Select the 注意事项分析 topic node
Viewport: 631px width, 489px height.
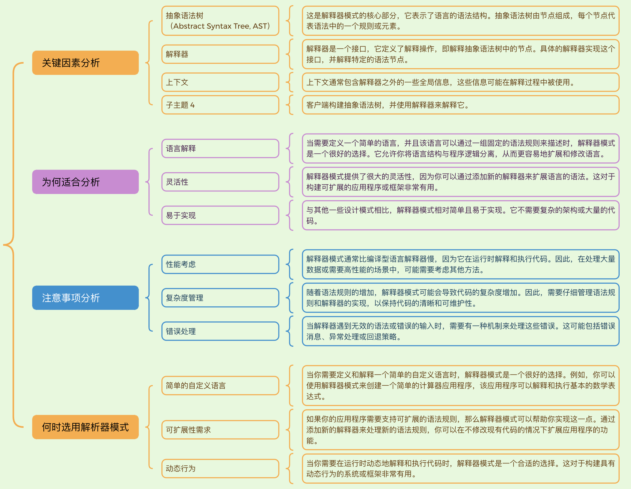(85, 298)
